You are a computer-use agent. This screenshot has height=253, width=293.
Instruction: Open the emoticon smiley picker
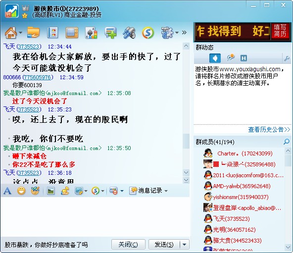[21, 191]
